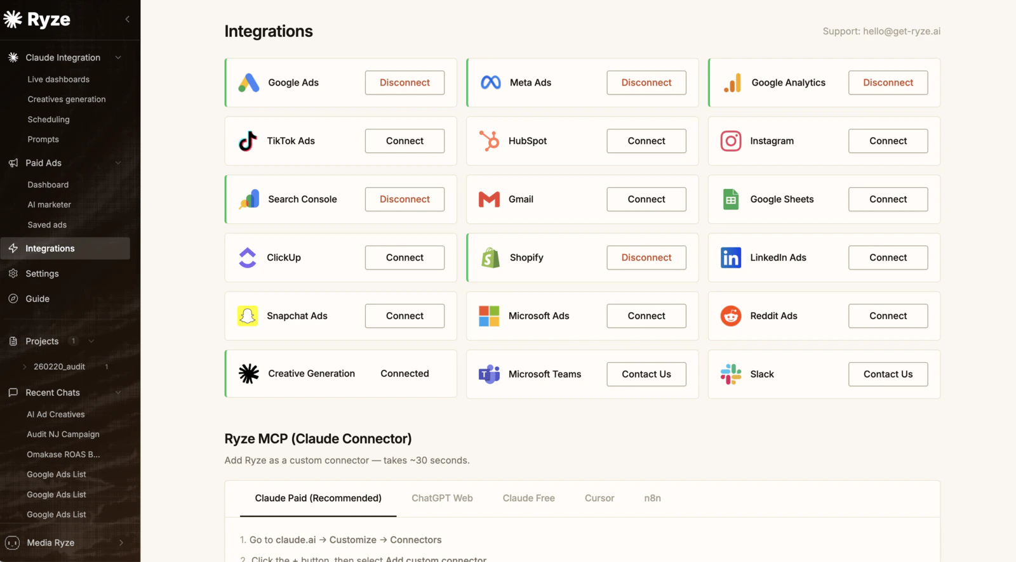Screen dimensions: 1016x562
Task: Collapse the Recent Chats section chevron
Action: 118,393
